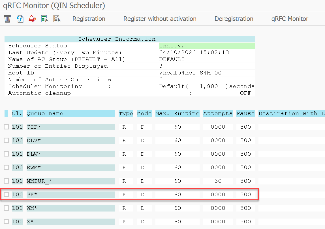This screenshot has width=325, height=229.
Task: Click the Attempts column header
Action: click(218, 113)
